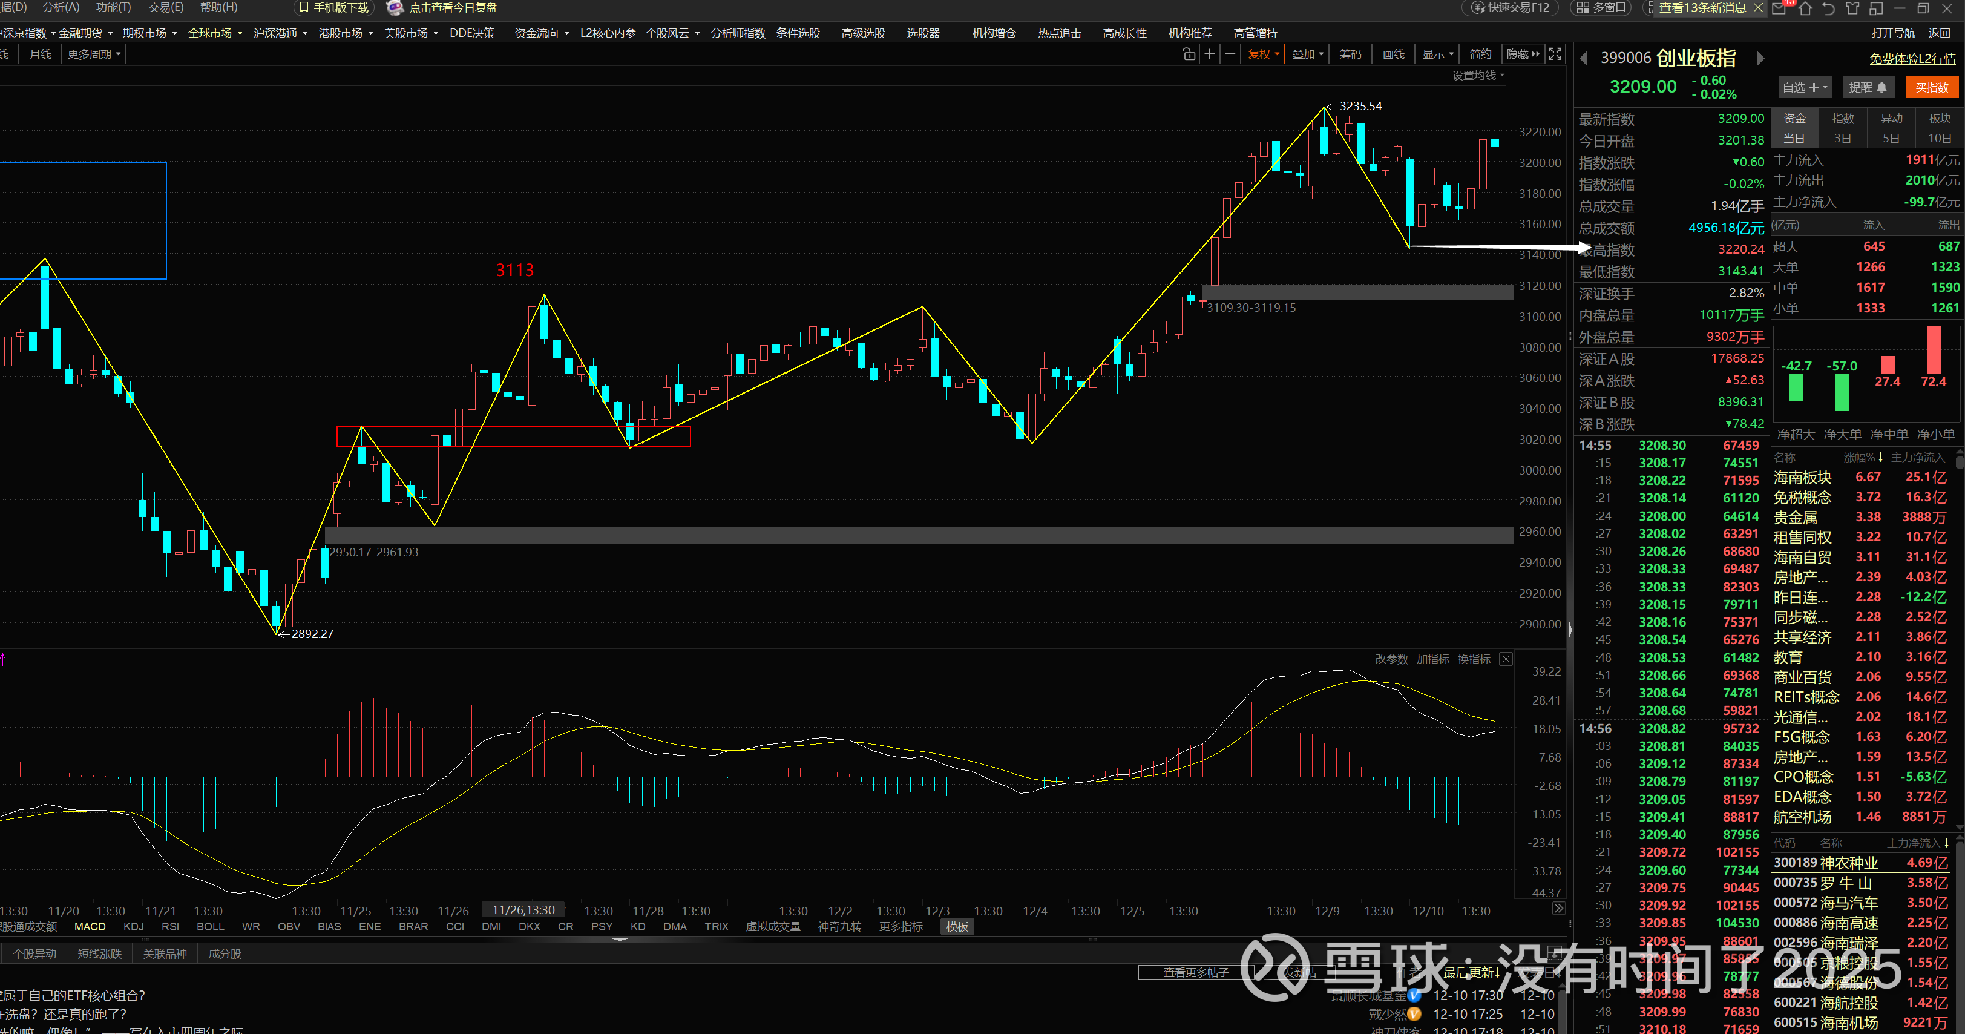The height and width of the screenshot is (1034, 1965).
Task: Click the chart lock icon
Action: tap(1189, 54)
